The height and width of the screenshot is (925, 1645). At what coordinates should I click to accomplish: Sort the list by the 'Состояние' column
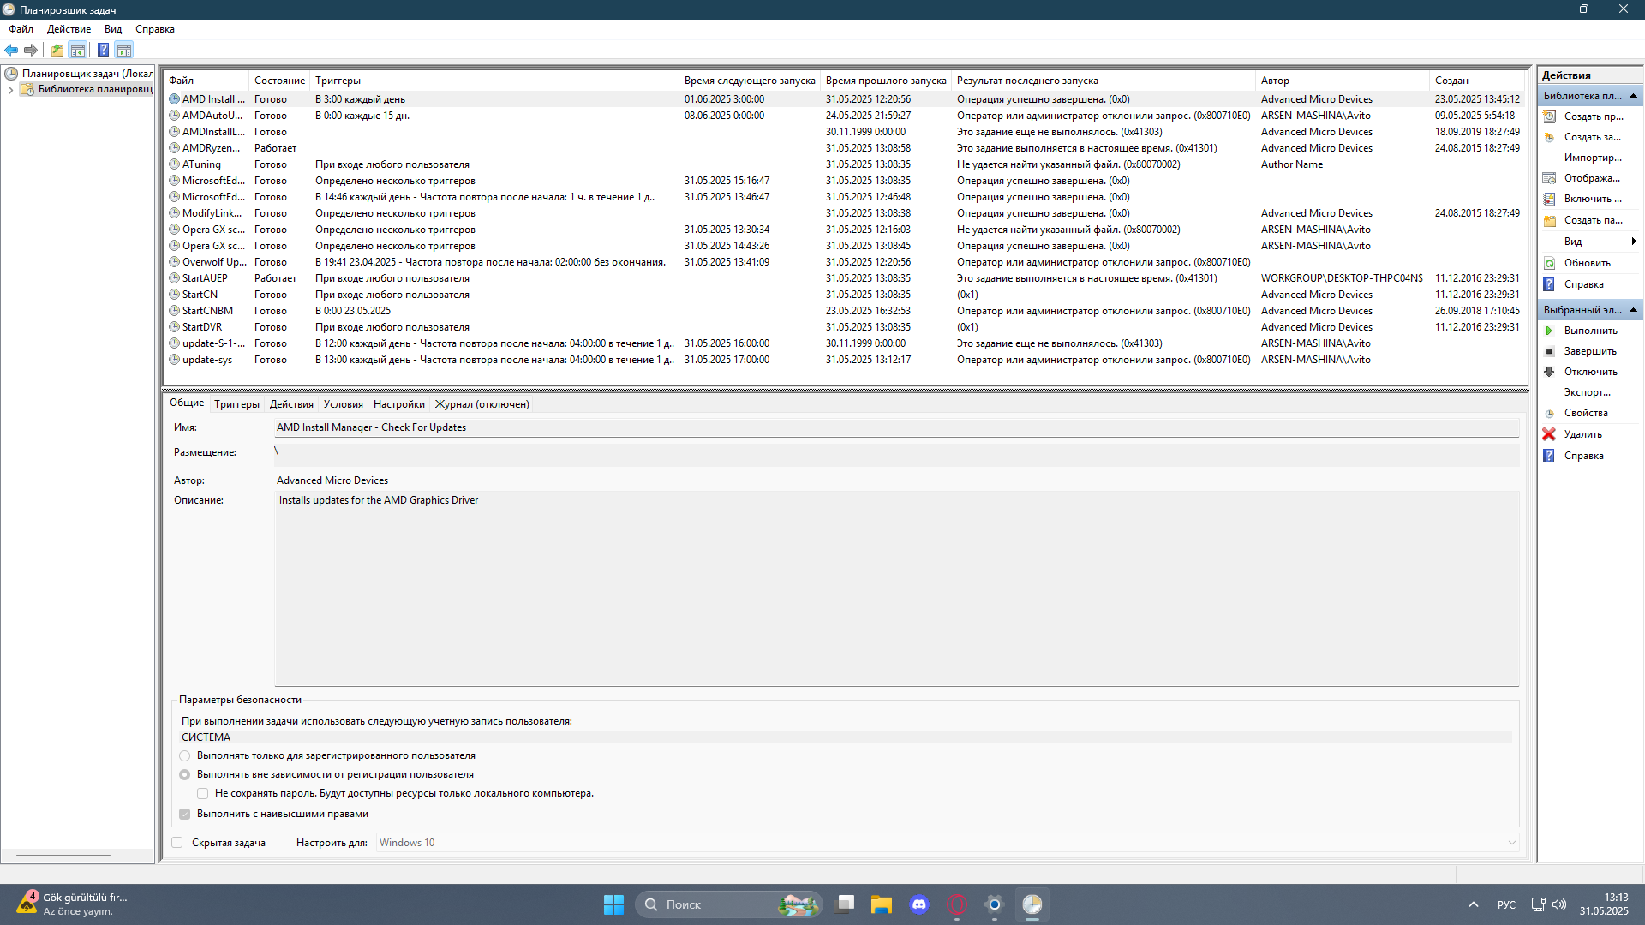point(279,81)
